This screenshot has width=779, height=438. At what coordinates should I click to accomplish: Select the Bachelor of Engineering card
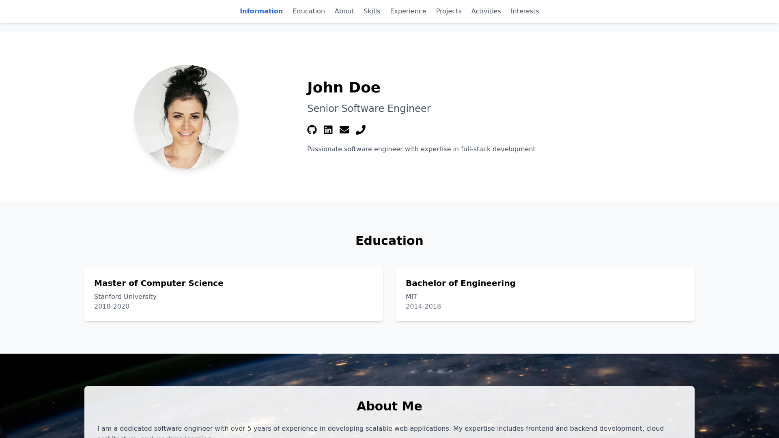tap(545, 294)
